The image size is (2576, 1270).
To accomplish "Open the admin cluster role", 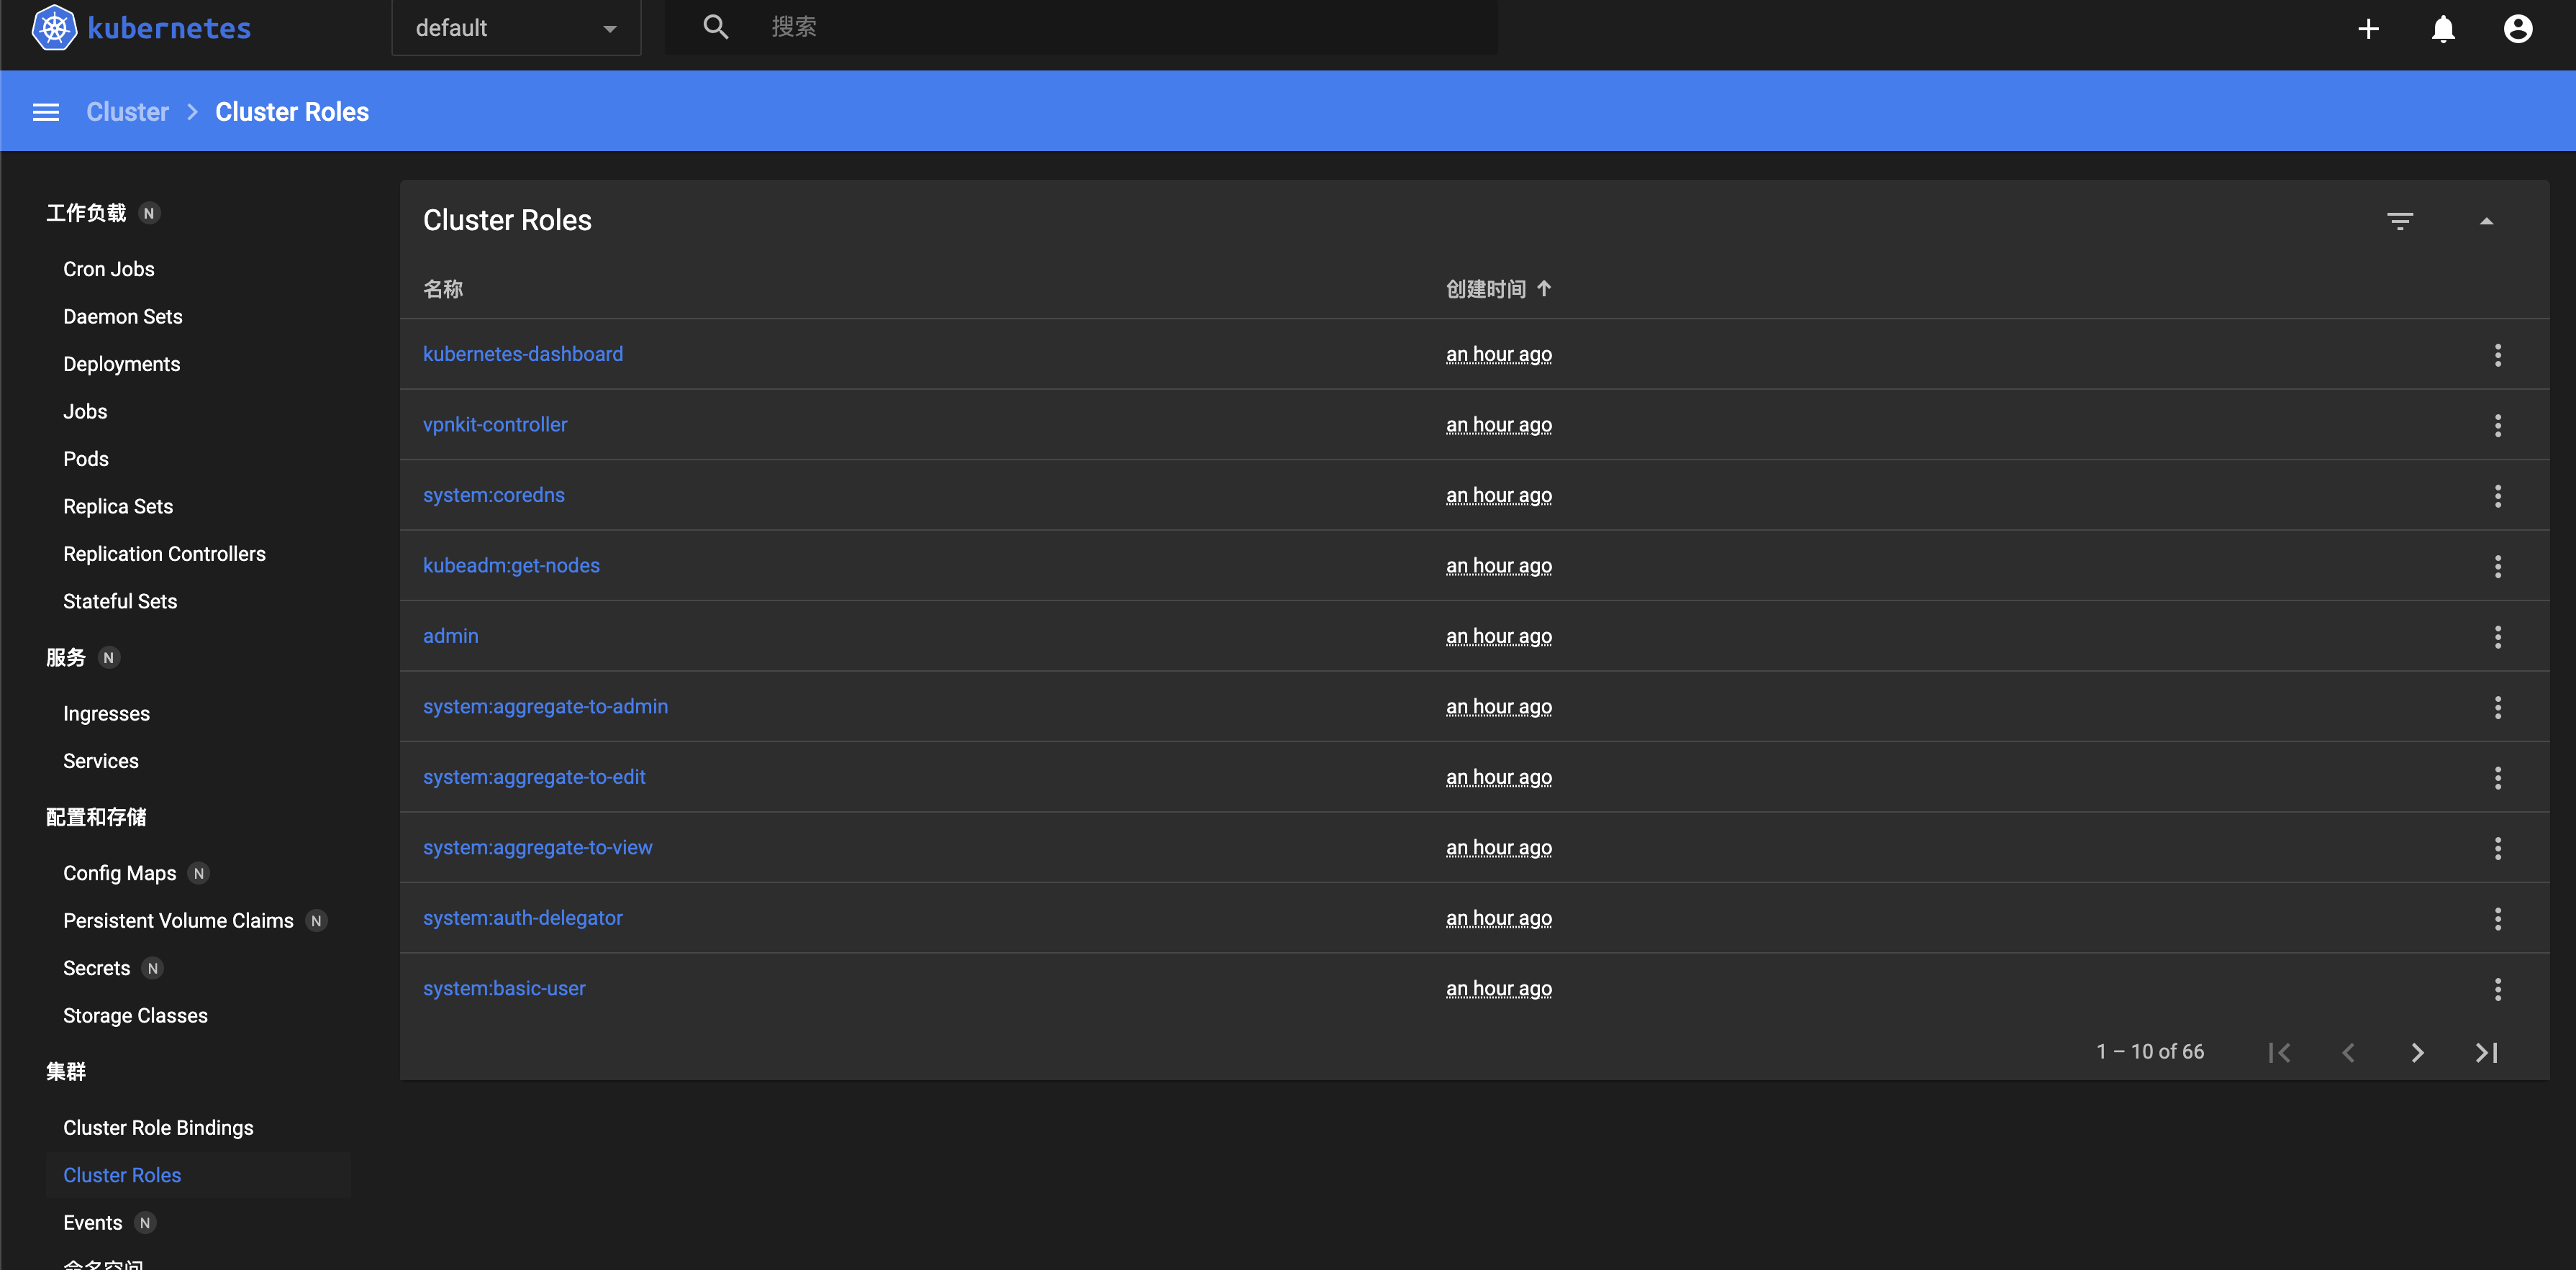I will [x=451, y=636].
